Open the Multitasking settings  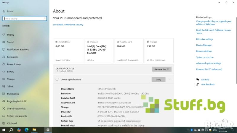coord(13,94)
